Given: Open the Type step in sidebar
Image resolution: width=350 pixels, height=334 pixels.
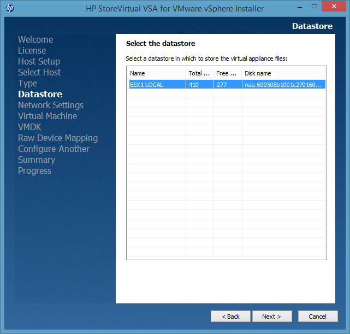Looking at the screenshot, I should pyautogui.click(x=27, y=83).
